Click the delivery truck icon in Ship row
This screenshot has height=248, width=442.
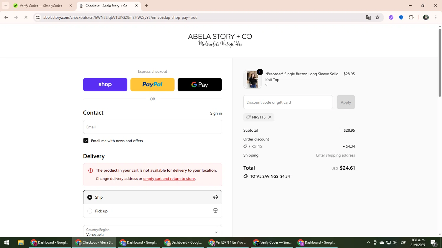pos(215,197)
